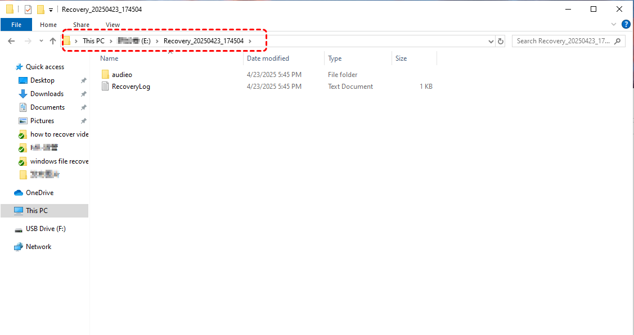Click the Refresh button in address bar

pyautogui.click(x=501, y=41)
